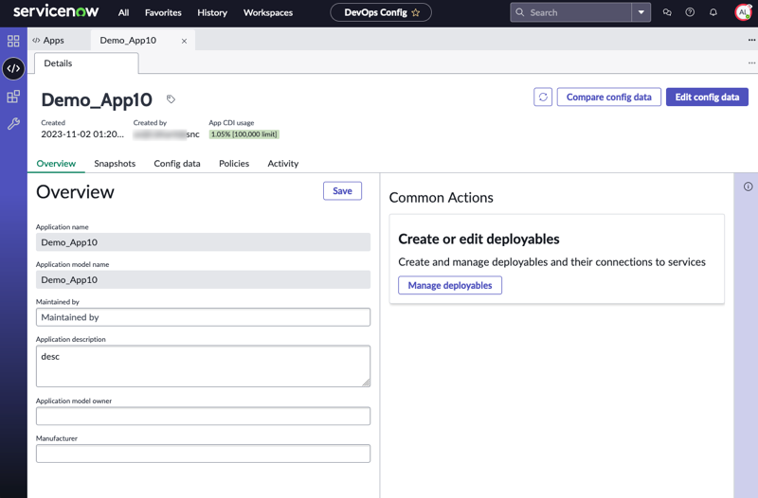Open the home grid icon in sidebar
Screen dimensions: 758x498
pos(13,41)
